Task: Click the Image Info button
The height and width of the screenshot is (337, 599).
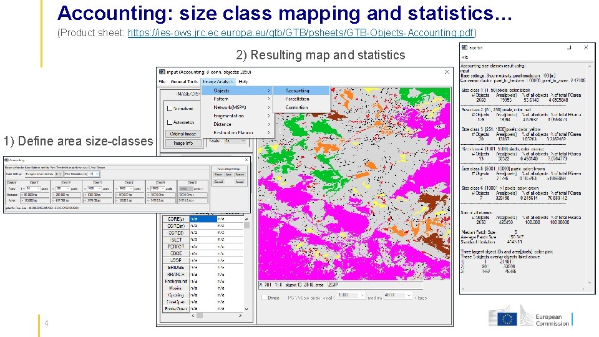Action: tap(183, 143)
